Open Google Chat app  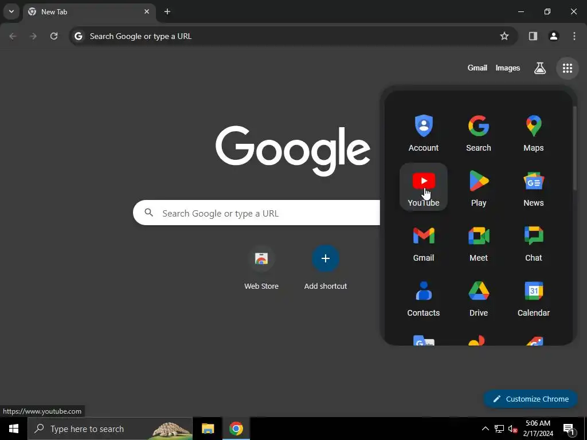534,242
